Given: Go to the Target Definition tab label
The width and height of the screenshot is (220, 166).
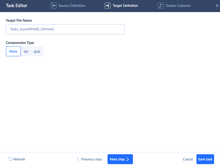Looking at the screenshot, I should tap(125, 6).
